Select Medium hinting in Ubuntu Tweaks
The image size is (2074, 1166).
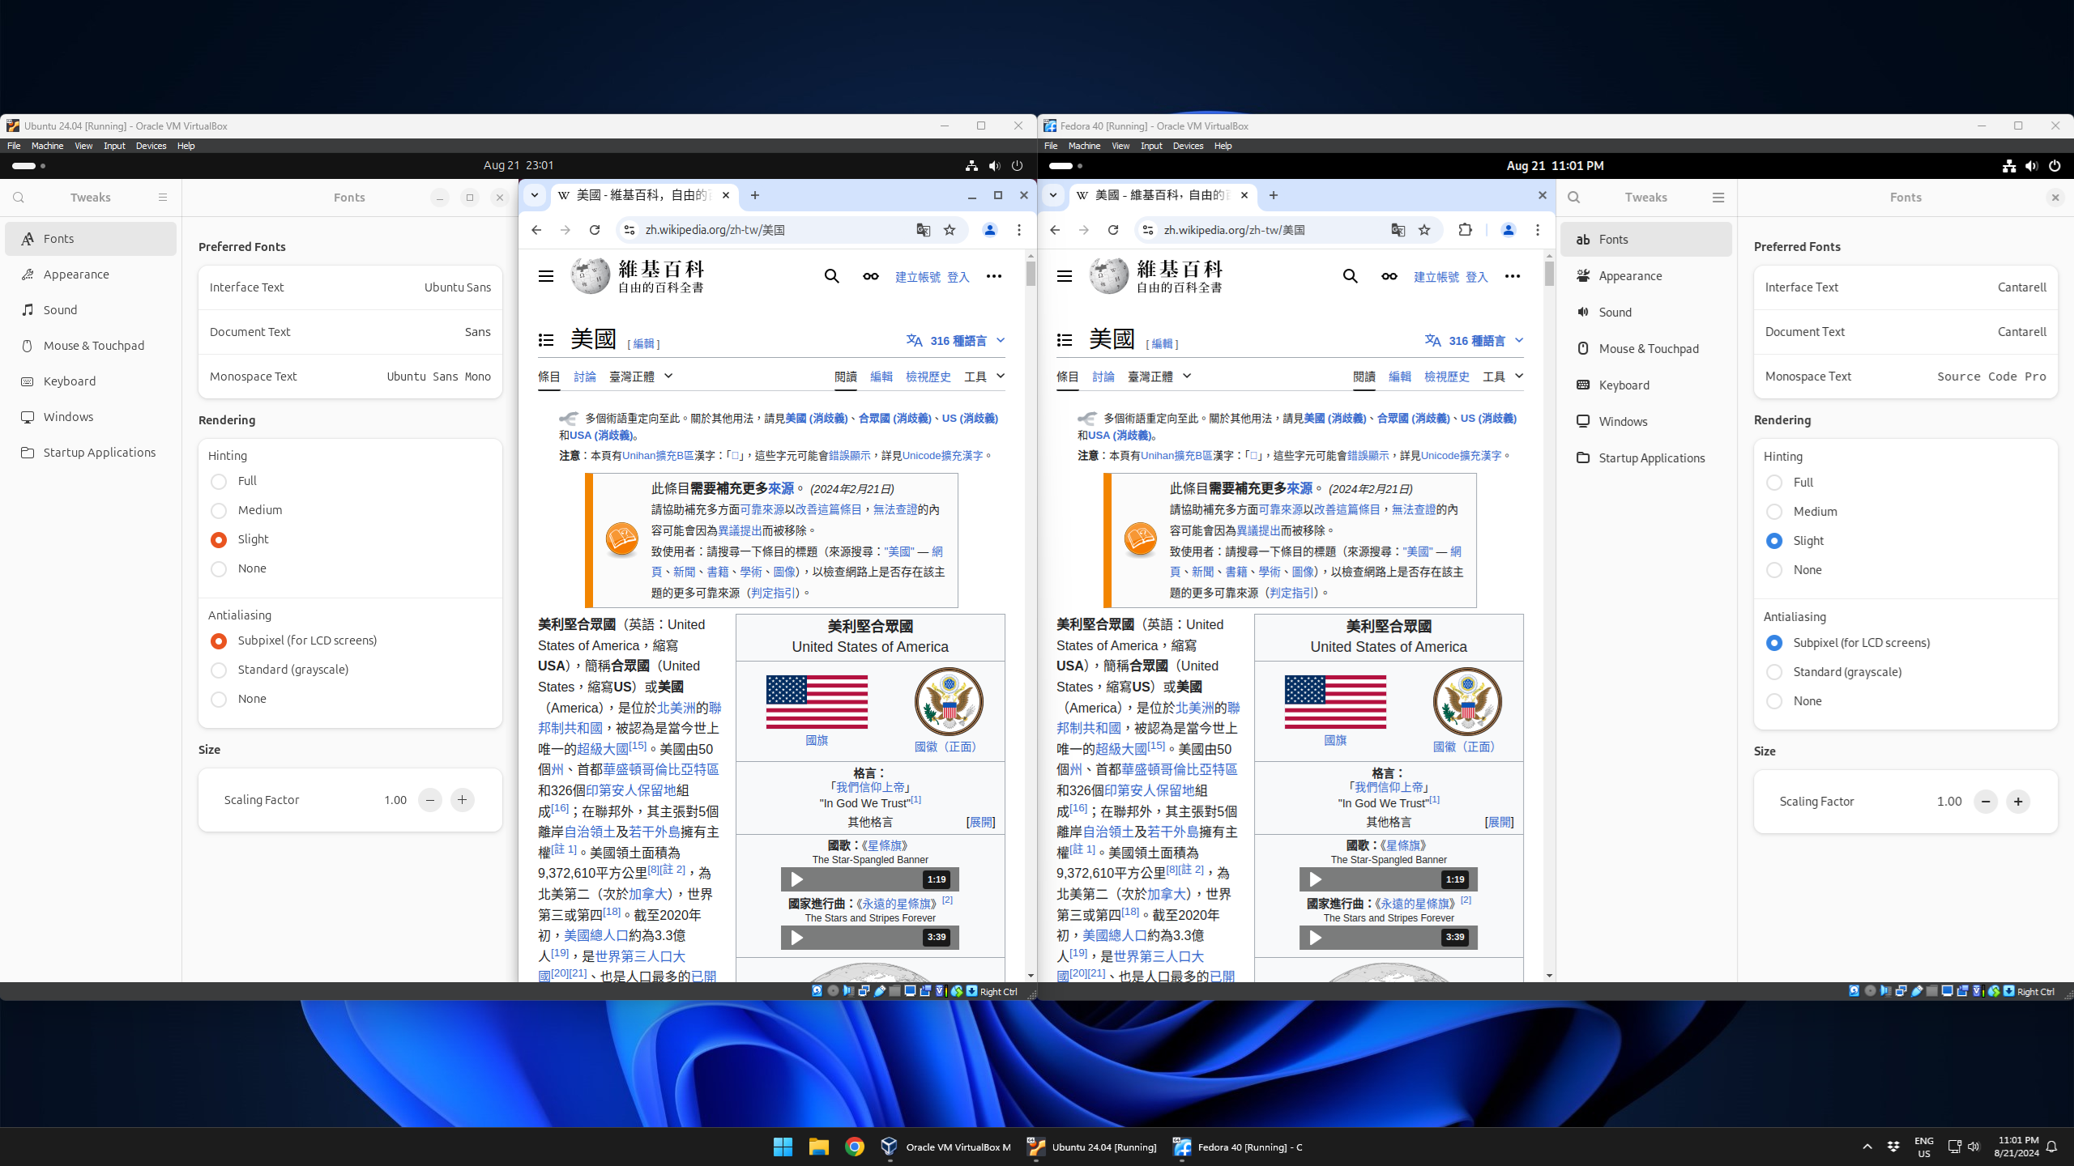point(219,511)
